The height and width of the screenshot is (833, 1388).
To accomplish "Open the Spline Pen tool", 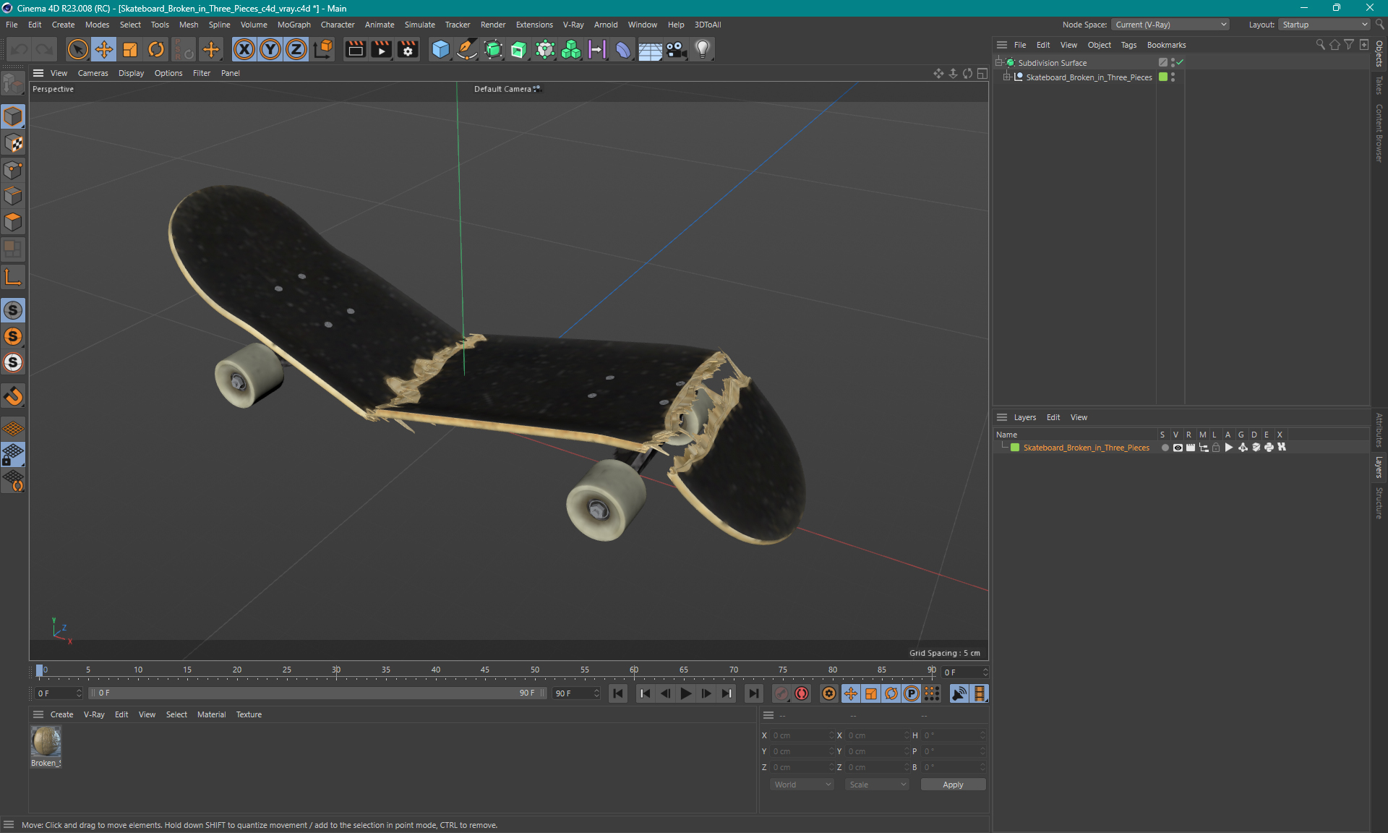I will point(467,49).
